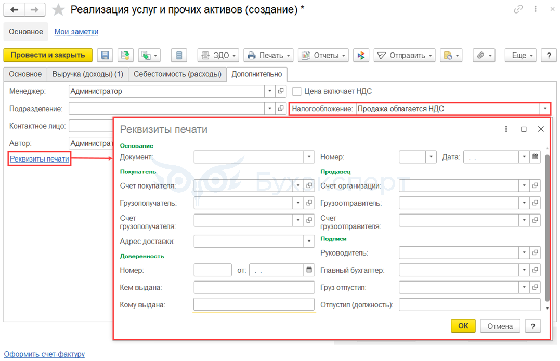The image size is (560, 361).
Task: Expand the Адрес доставки dropdown
Action: tap(309, 241)
